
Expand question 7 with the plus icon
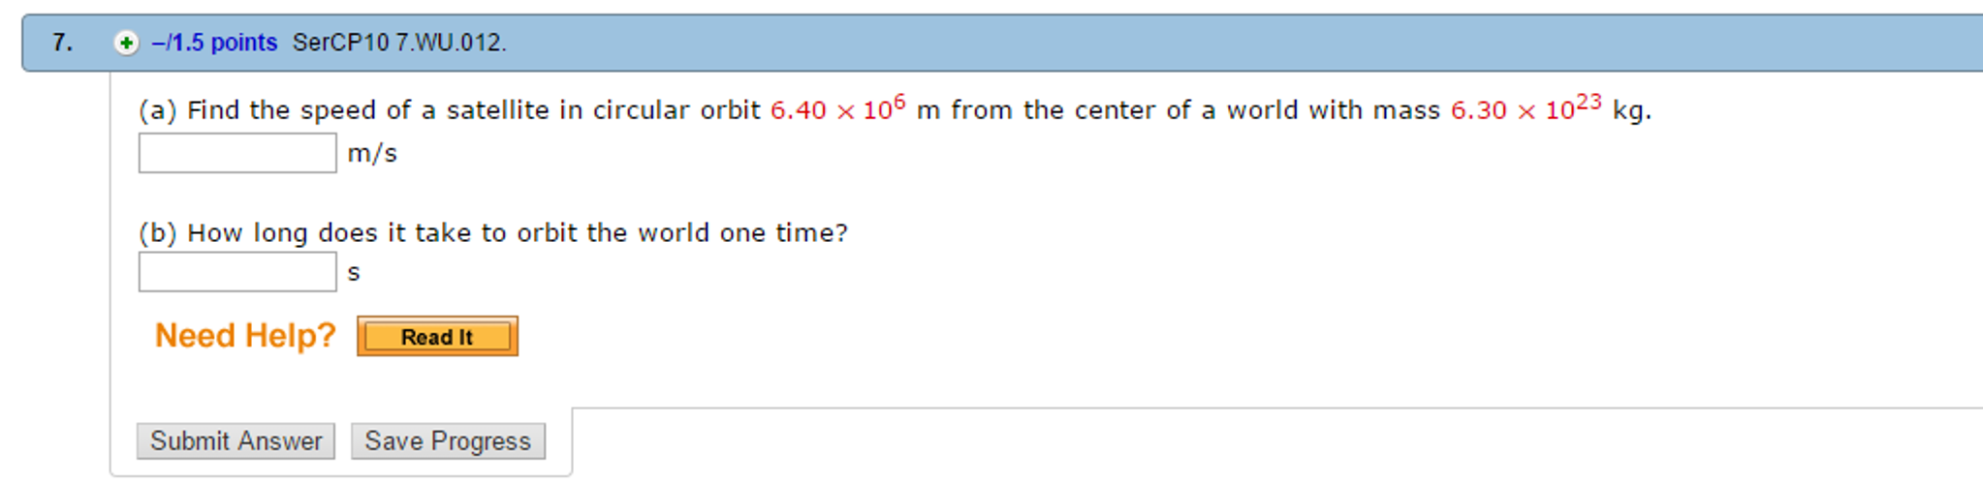(126, 43)
